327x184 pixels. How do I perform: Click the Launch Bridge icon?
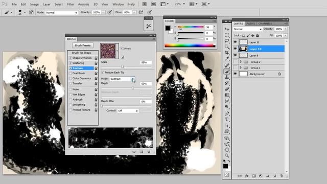pyautogui.click(x=144, y=4)
